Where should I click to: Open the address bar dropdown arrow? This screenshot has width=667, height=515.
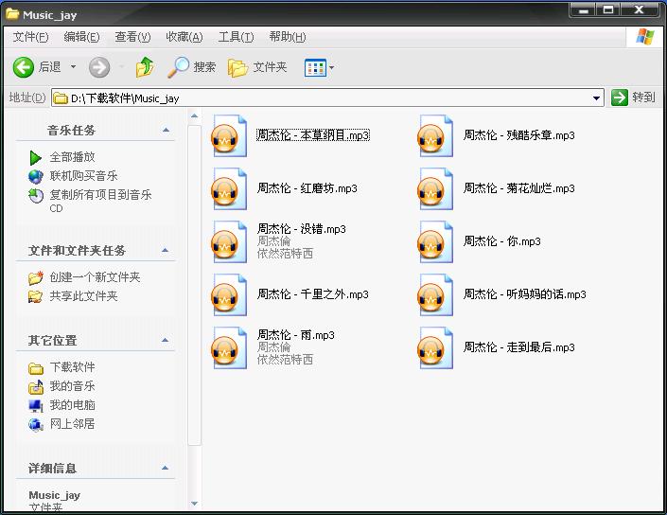(x=596, y=98)
